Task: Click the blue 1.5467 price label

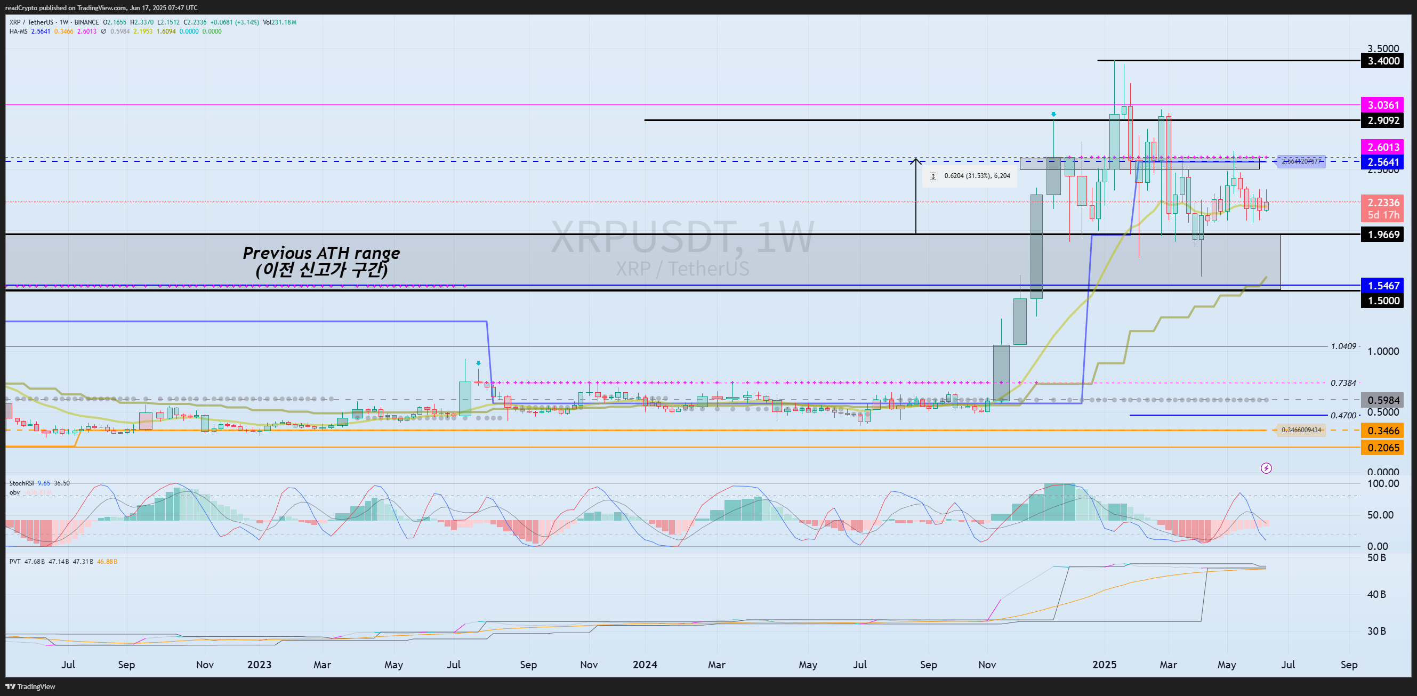Action: pos(1383,285)
